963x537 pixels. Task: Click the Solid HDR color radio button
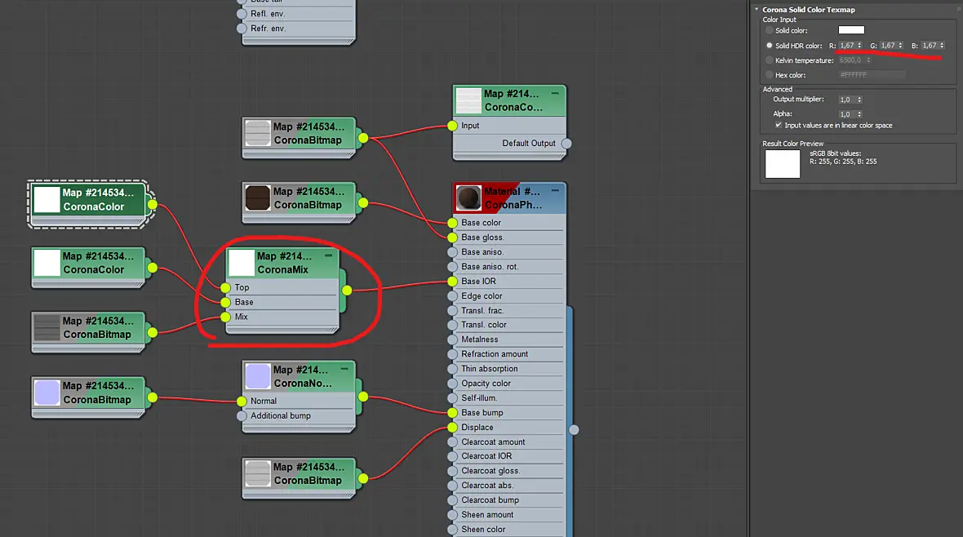pyautogui.click(x=769, y=46)
